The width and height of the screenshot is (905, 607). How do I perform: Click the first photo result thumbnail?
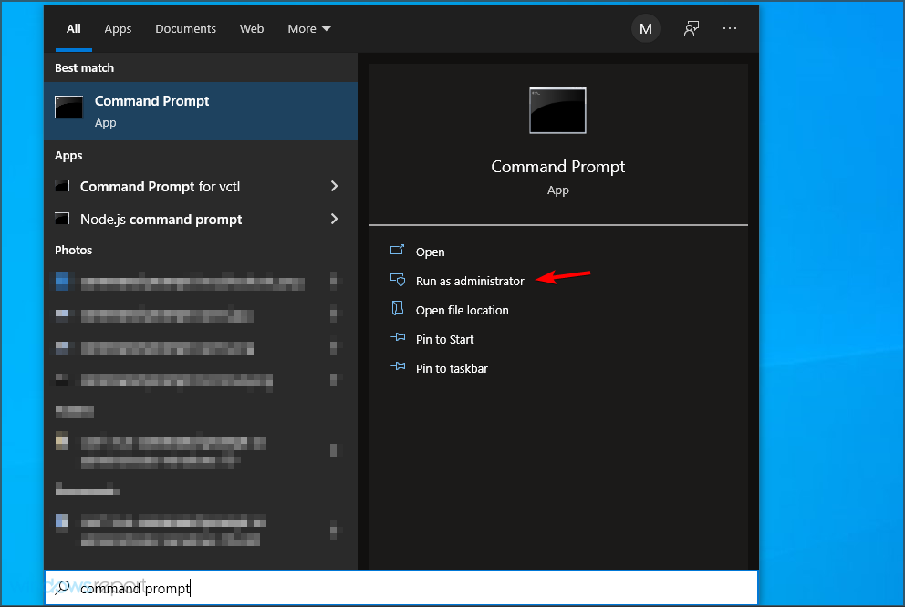point(61,281)
